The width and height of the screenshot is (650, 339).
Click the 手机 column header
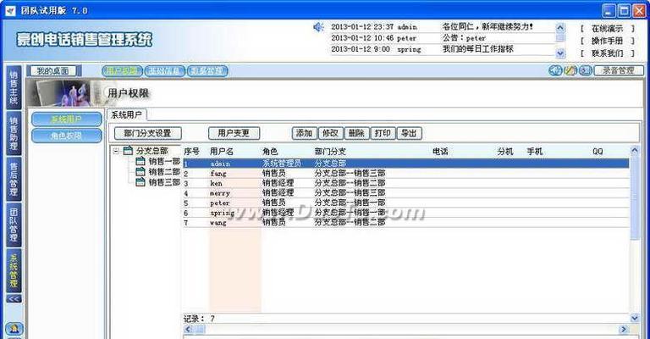pyautogui.click(x=534, y=152)
